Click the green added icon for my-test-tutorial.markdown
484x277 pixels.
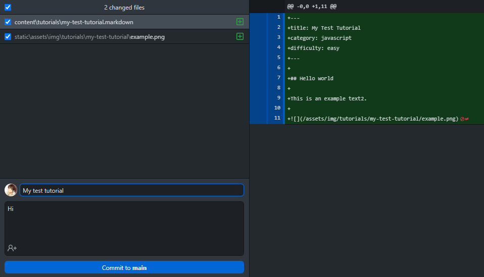240,22
